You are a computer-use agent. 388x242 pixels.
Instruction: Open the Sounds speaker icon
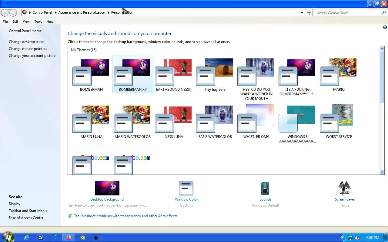pyautogui.click(x=265, y=188)
